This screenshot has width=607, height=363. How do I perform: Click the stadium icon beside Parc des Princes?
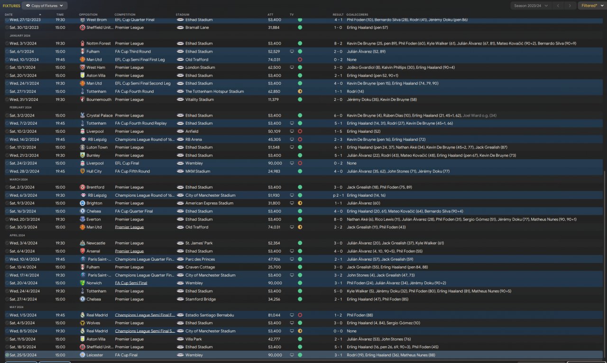(180, 259)
